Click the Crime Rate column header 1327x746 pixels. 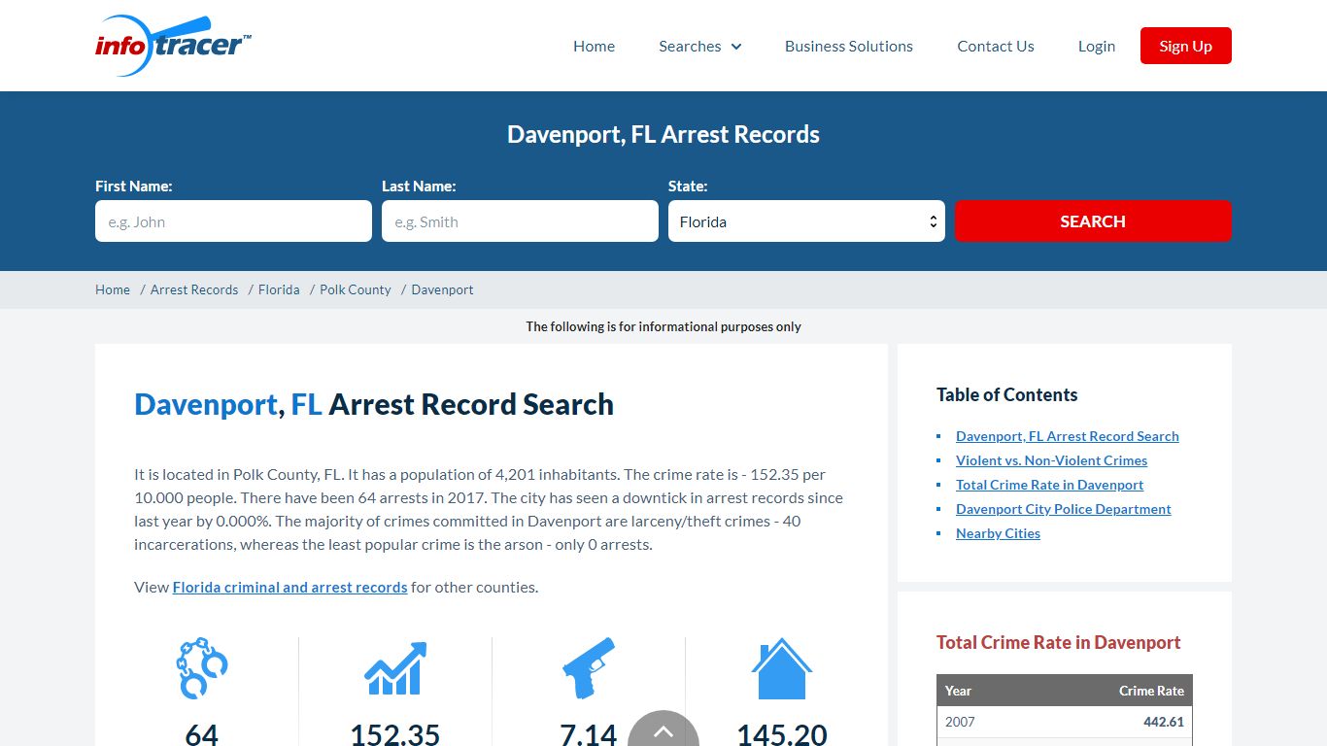pos(1151,691)
